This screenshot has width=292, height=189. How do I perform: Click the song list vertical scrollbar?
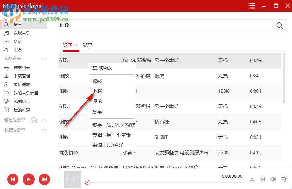pos(284,78)
